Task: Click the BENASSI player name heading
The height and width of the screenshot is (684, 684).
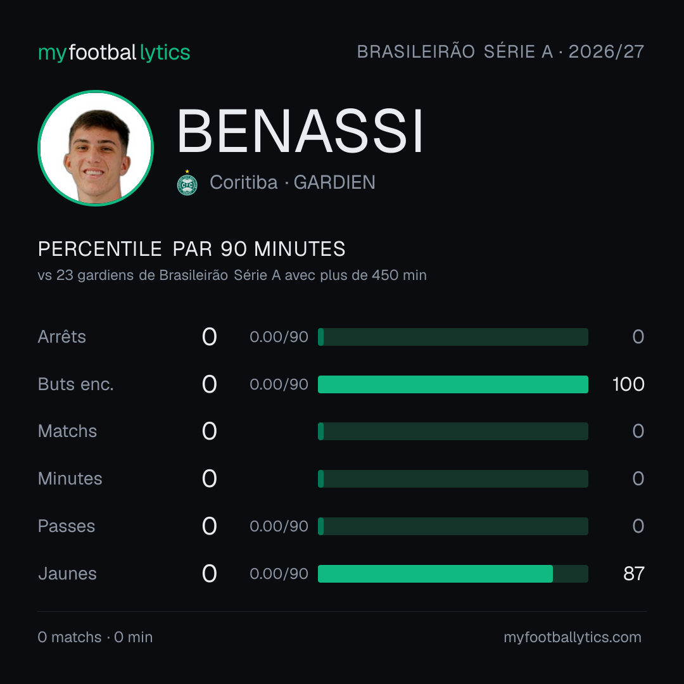Action: click(300, 131)
